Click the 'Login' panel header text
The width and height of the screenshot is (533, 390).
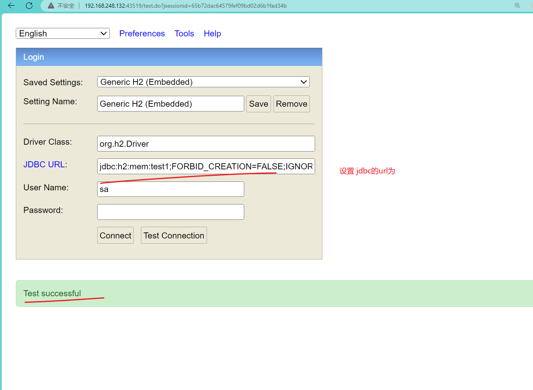(x=34, y=57)
